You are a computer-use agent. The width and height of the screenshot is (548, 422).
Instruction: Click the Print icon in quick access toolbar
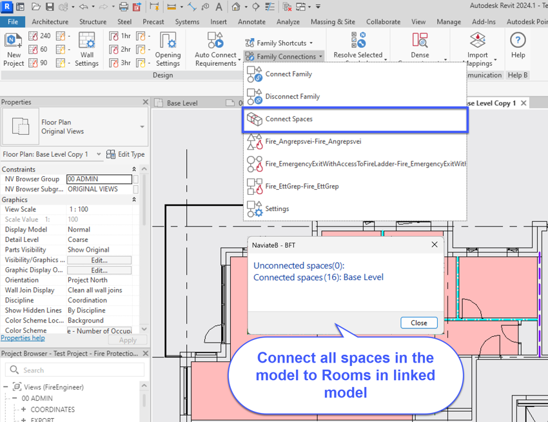click(x=123, y=7)
